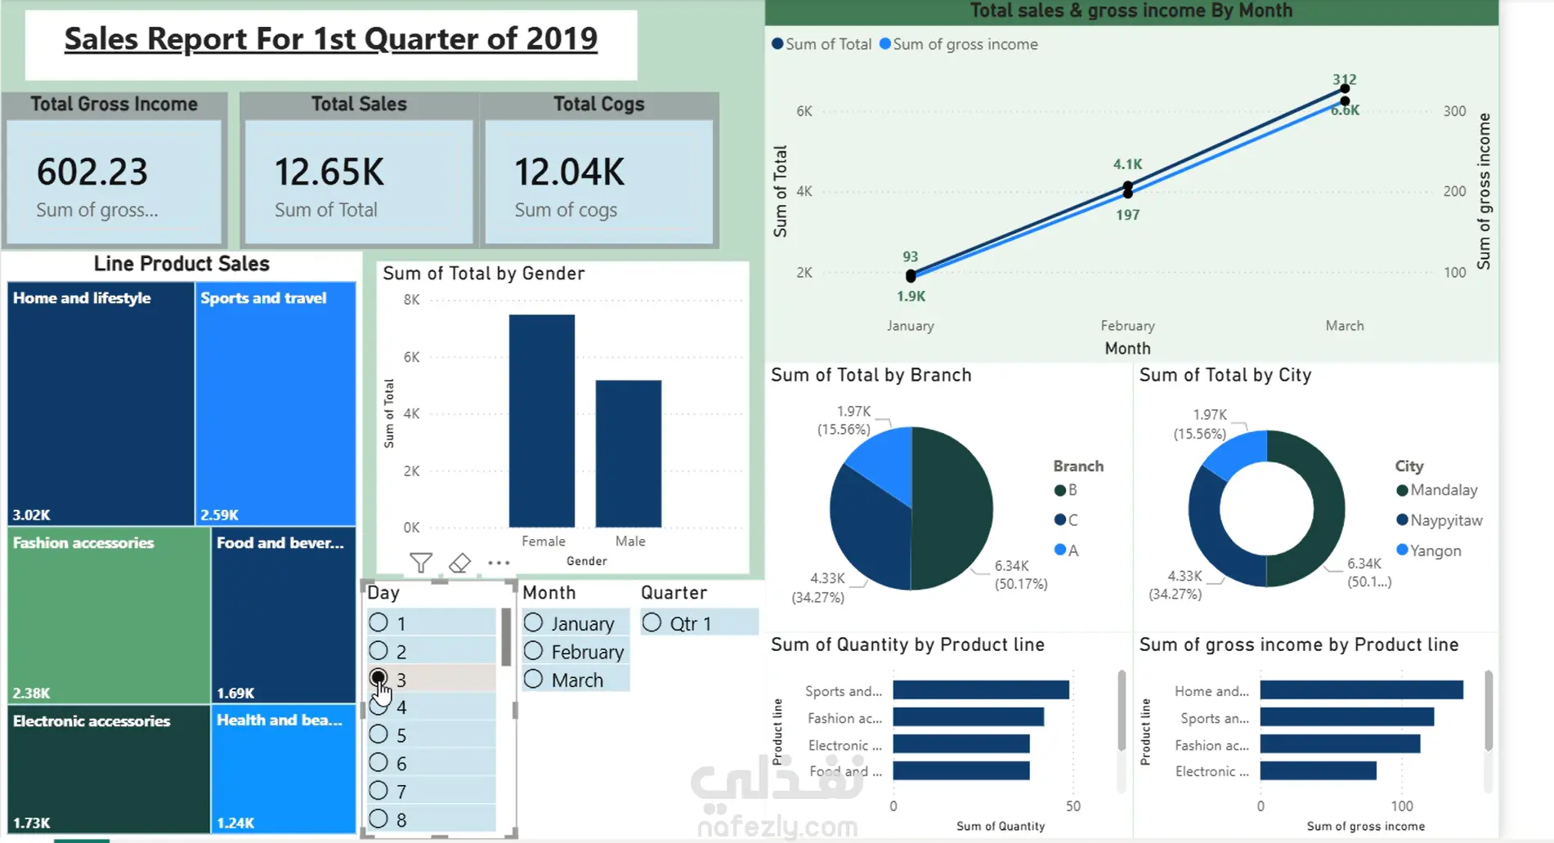Select Home and lifestyle treemap tile

(x=101, y=404)
